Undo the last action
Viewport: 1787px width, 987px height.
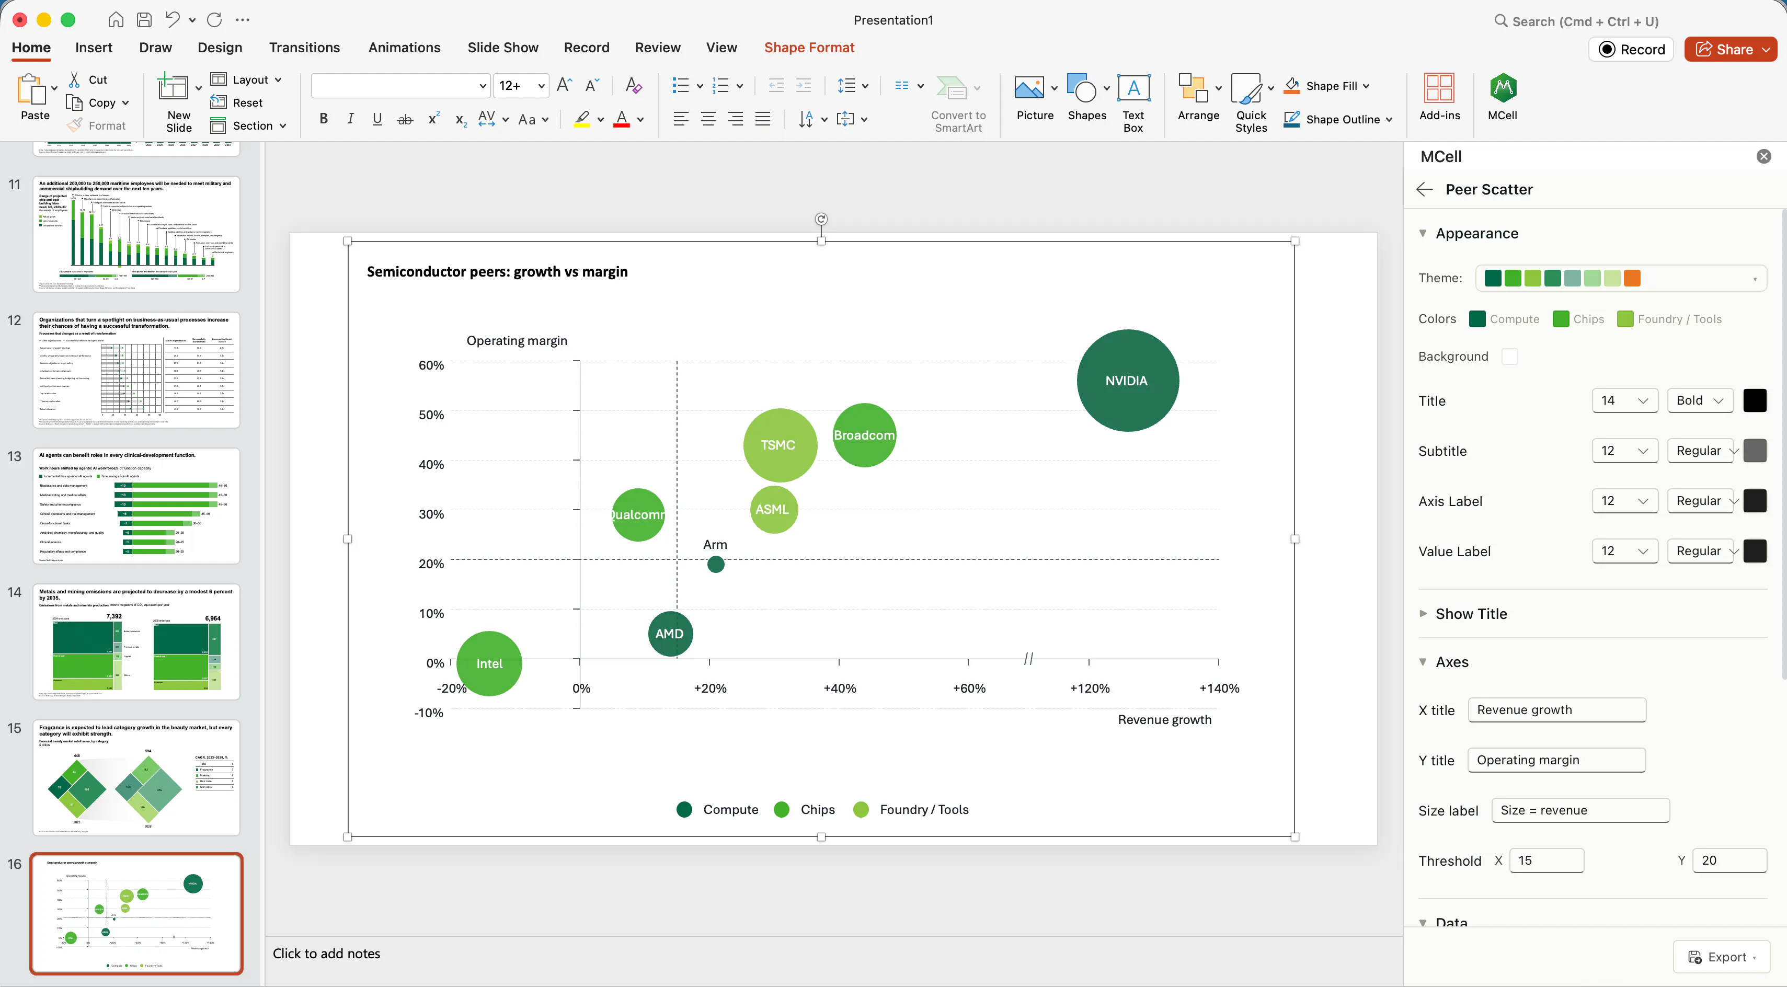(x=172, y=19)
